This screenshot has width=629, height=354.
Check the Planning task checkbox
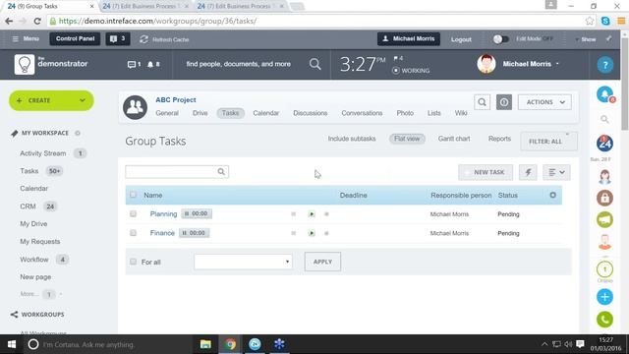pyautogui.click(x=133, y=214)
